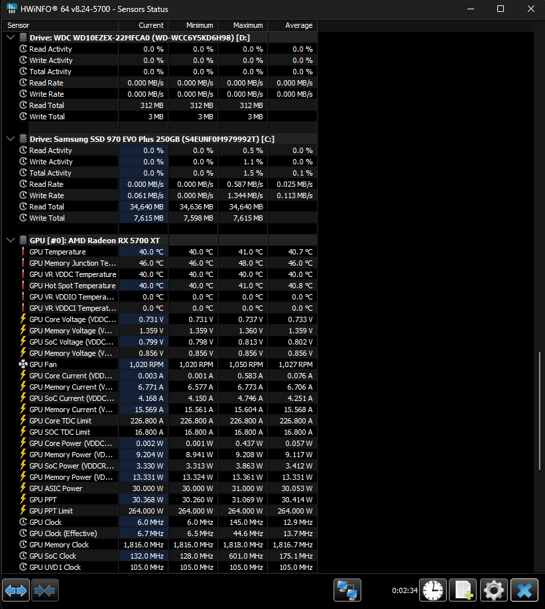This screenshot has height=609, width=545.
Task: Click GPU PPT Limit current 264.000 W
Action: (146, 511)
